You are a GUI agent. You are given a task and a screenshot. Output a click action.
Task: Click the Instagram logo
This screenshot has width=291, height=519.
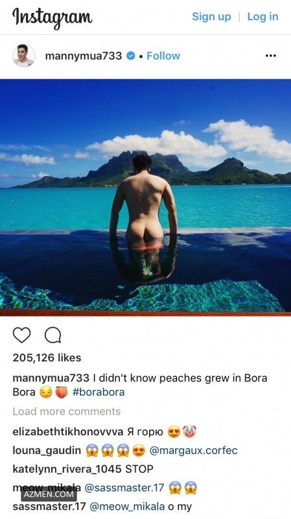pos(52,18)
